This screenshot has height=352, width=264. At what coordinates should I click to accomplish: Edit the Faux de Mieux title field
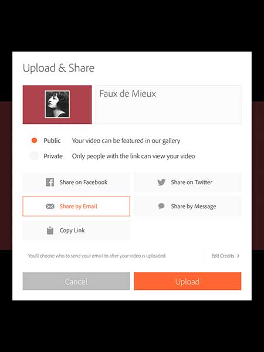pyautogui.click(x=168, y=104)
